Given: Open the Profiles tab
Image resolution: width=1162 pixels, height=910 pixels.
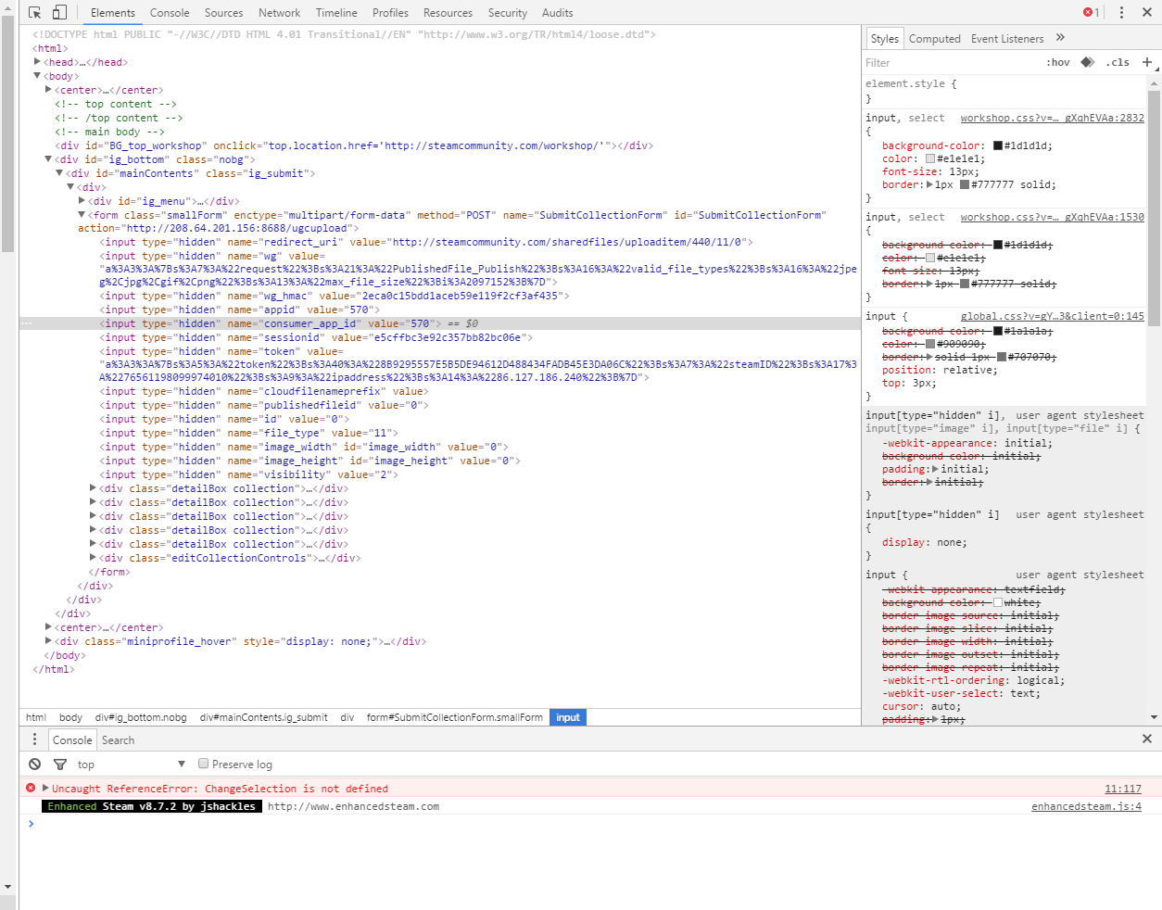Looking at the screenshot, I should (390, 13).
